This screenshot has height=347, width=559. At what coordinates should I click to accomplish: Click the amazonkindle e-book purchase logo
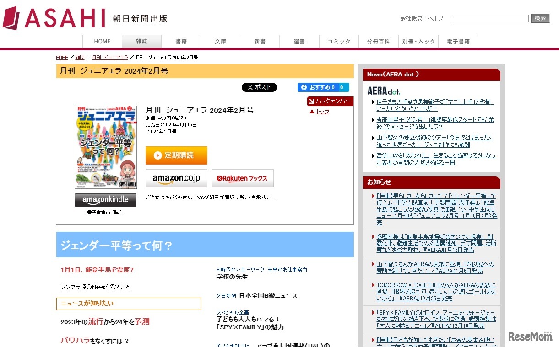(105, 200)
